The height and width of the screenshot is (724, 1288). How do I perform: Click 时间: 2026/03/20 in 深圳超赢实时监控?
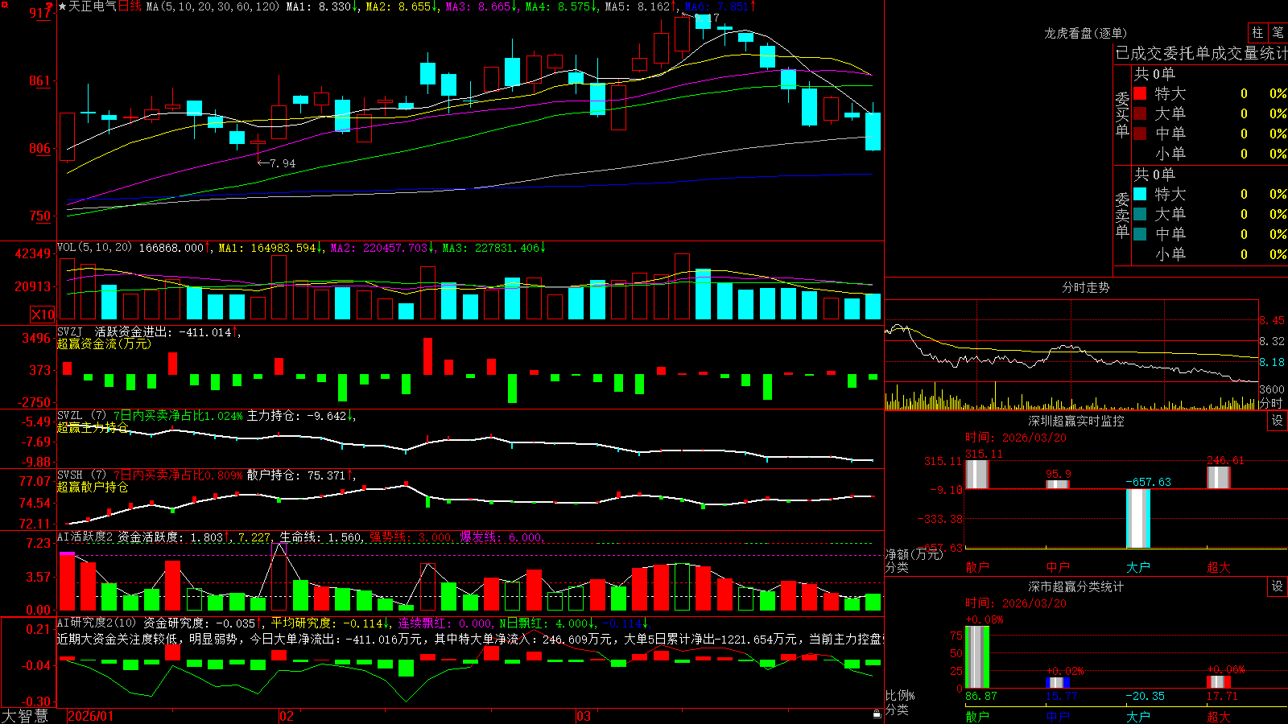pyautogui.click(x=1016, y=438)
